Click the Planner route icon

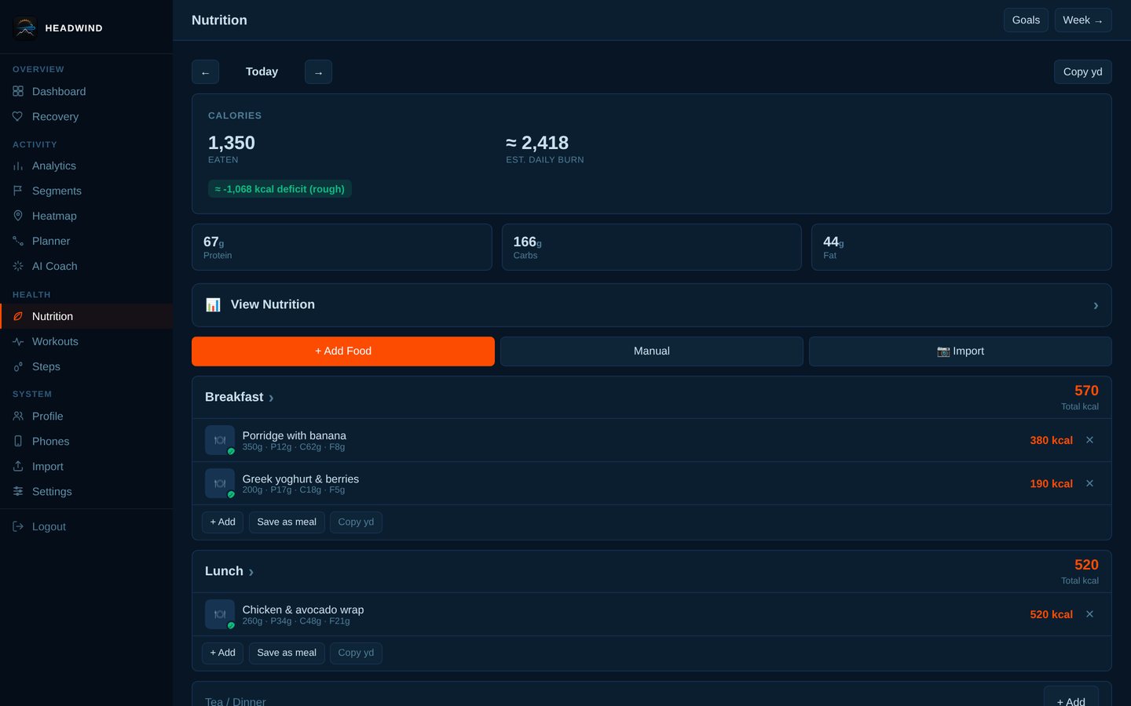click(18, 242)
